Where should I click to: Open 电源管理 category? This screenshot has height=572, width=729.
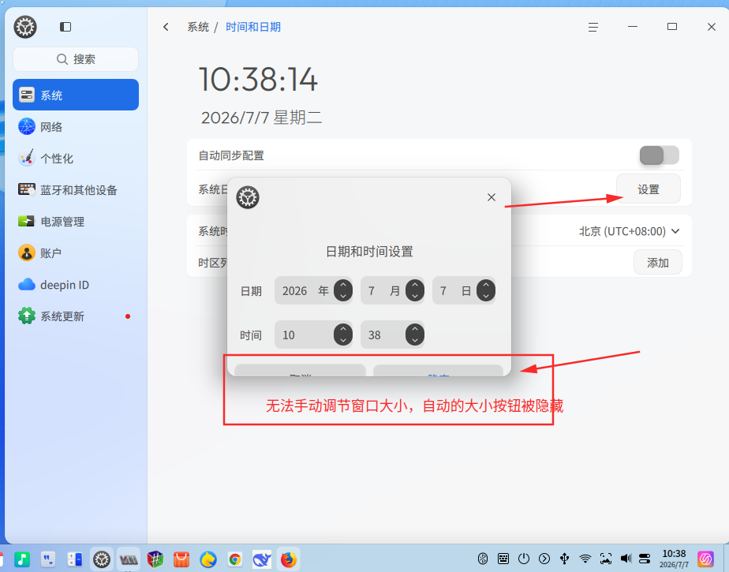click(x=76, y=222)
